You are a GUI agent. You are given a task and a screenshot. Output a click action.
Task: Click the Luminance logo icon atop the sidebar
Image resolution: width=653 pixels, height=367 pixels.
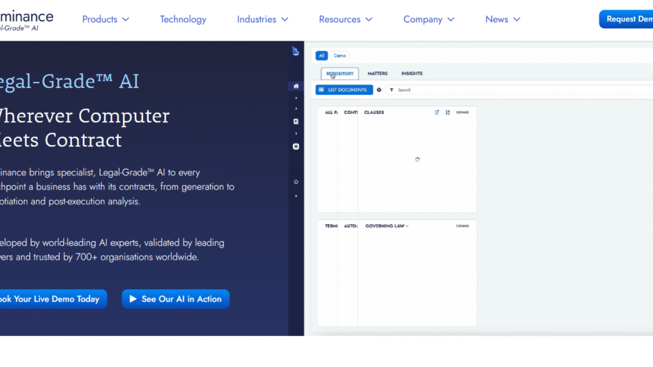click(x=296, y=51)
